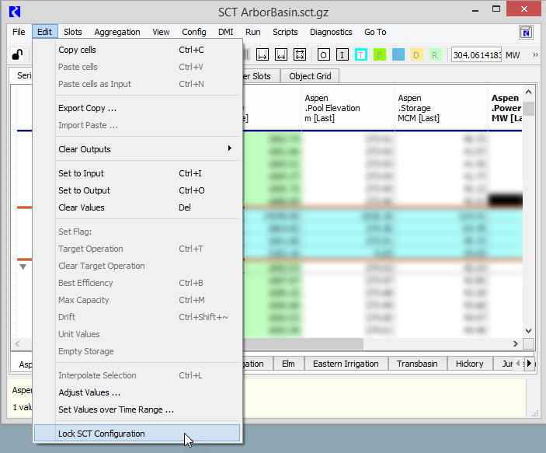Click the value field showing 304.0614183

[x=477, y=55]
